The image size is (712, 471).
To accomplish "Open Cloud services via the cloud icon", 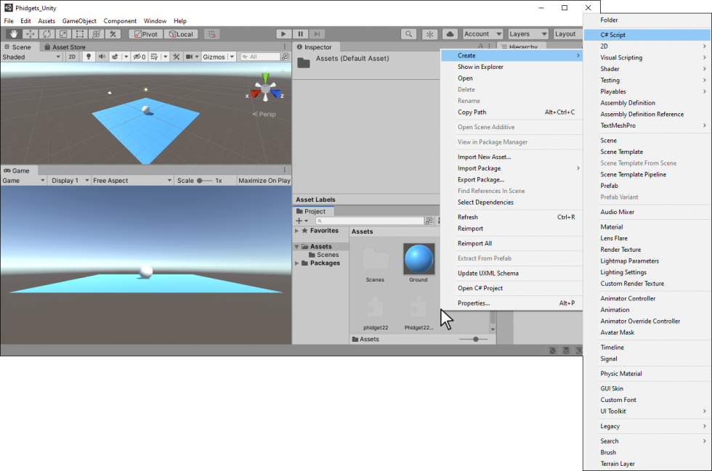I will [x=450, y=34].
